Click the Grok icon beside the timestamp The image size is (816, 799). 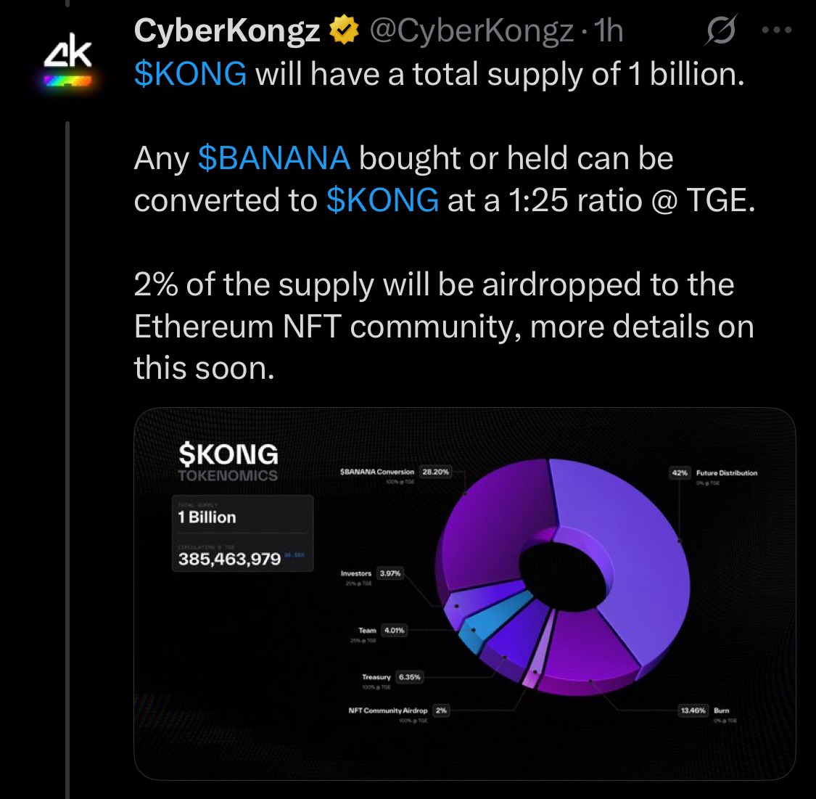pyautogui.click(x=722, y=31)
